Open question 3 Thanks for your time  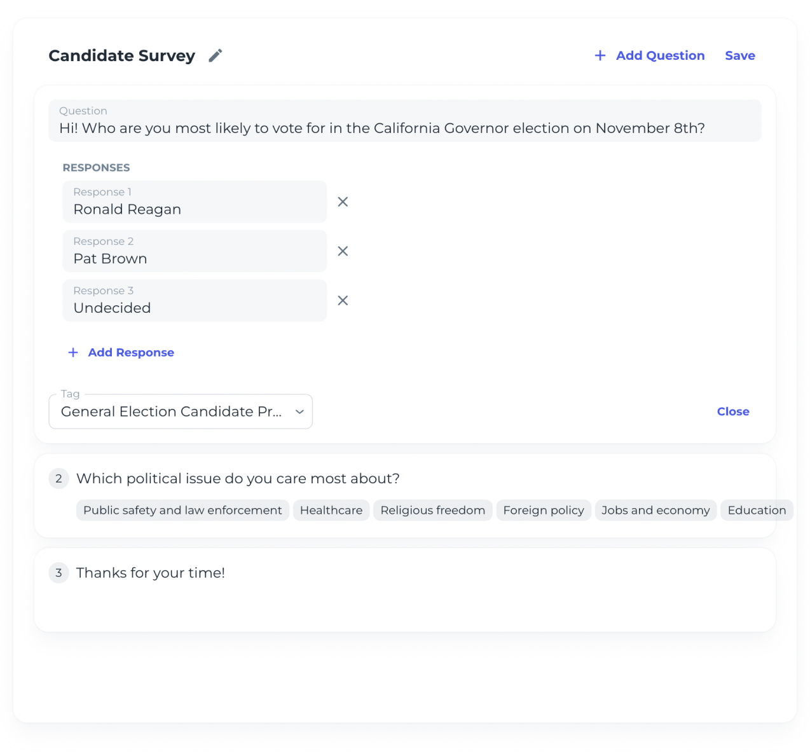point(151,573)
